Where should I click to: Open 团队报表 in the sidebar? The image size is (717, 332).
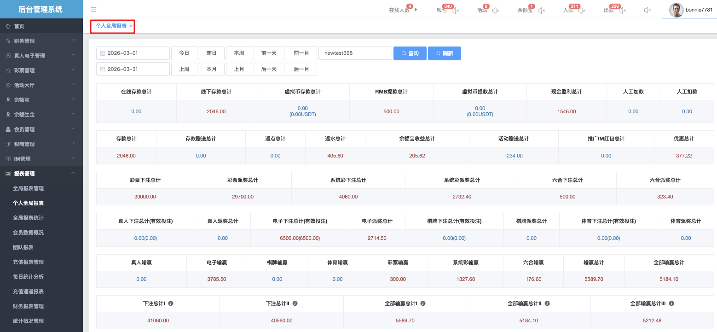tap(23, 247)
